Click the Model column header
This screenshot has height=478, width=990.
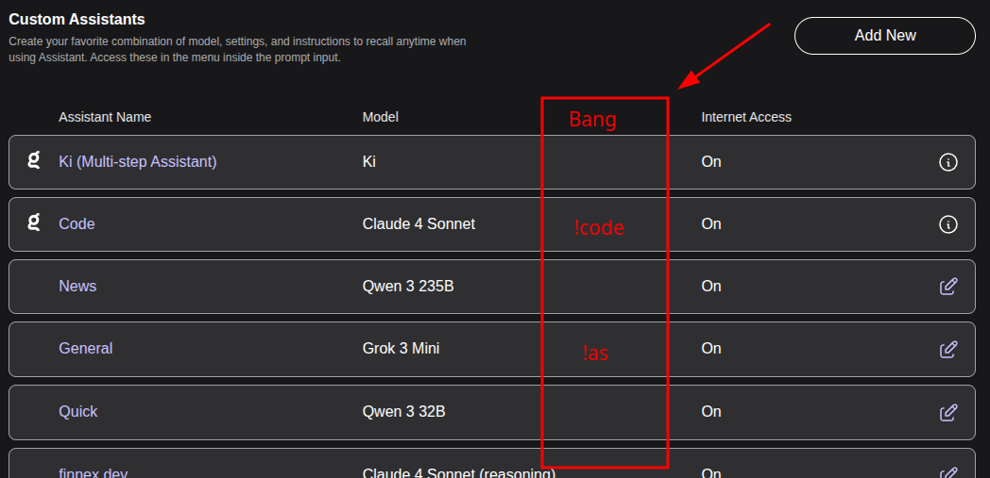(380, 117)
